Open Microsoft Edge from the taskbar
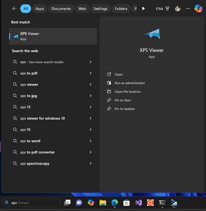206x211 pixels. coord(115,203)
